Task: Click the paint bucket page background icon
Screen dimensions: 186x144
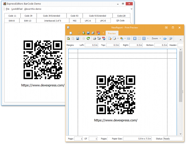Action: point(122,39)
